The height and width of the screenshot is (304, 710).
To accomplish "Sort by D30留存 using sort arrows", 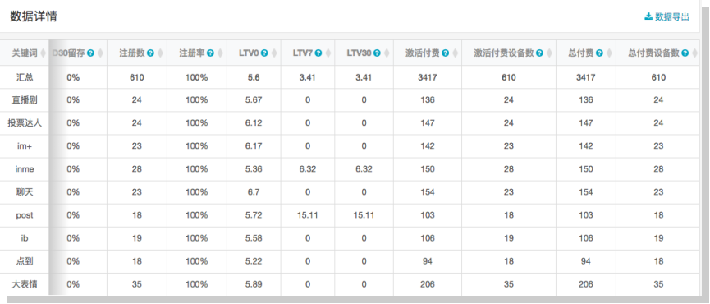I will [100, 53].
